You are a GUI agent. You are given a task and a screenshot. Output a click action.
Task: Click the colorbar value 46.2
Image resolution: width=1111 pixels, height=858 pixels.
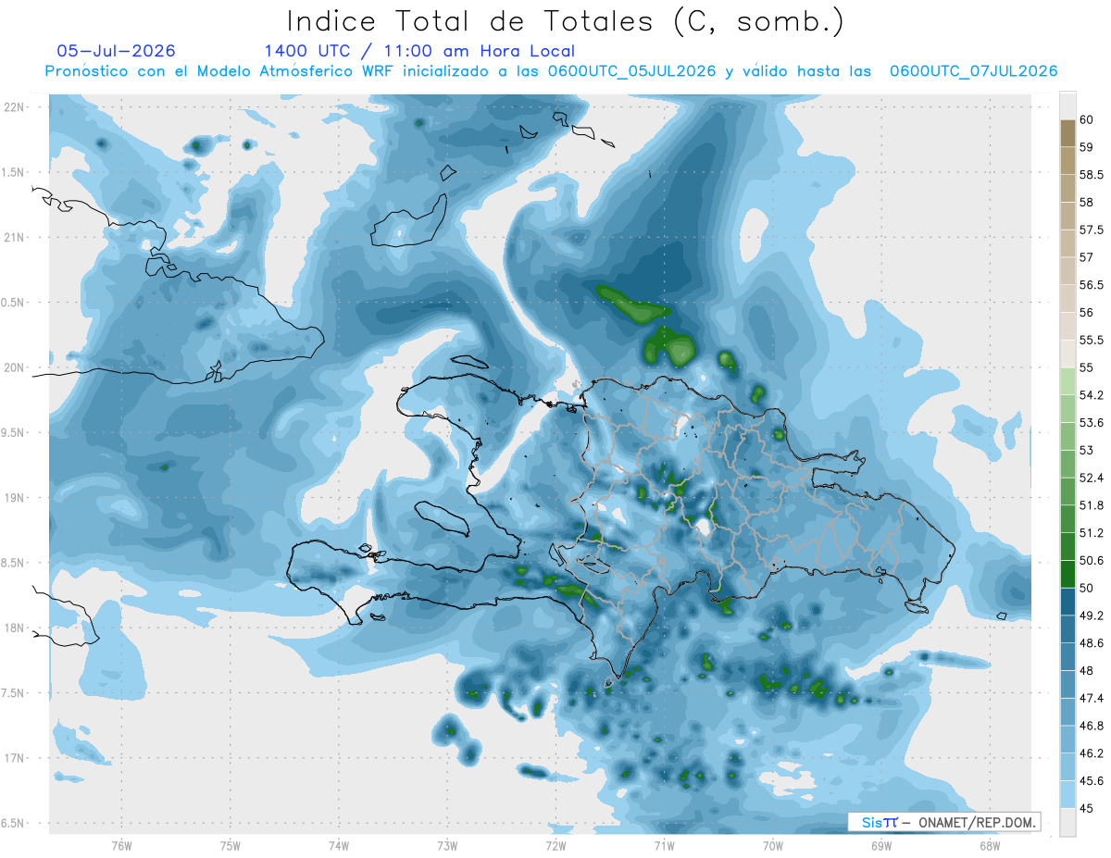point(1092,753)
